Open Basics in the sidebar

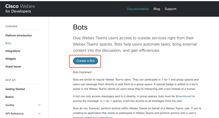[x=10, y=97]
